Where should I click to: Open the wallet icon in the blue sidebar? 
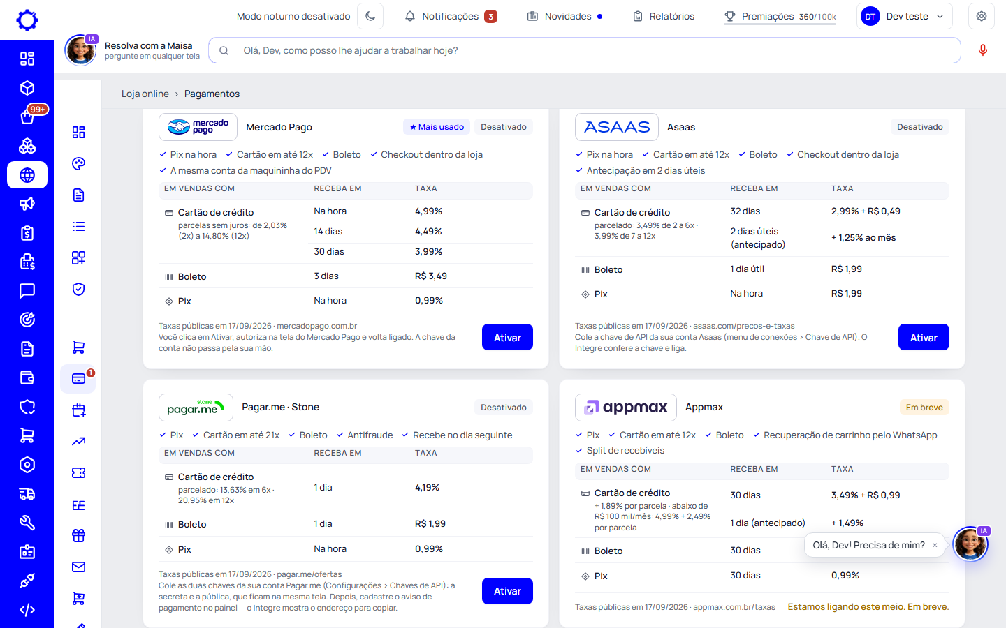(27, 377)
